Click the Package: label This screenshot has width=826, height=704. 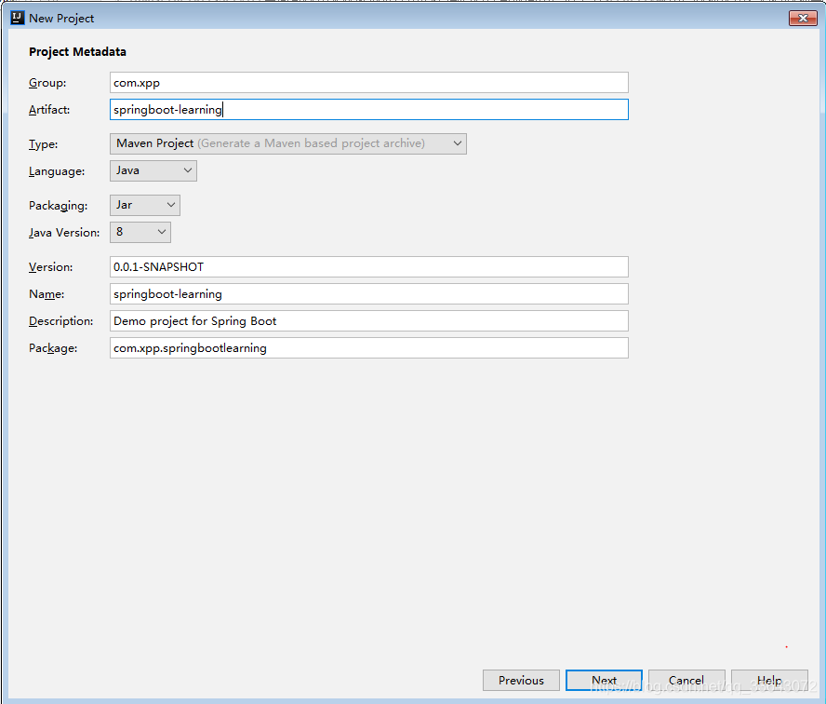click(53, 348)
